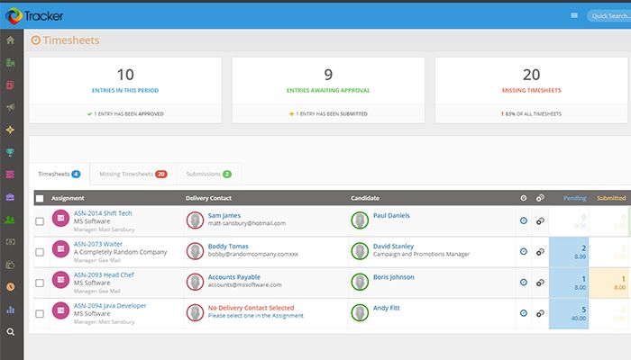Screen dimensions: 631x360
Task: Tick checkbox for ASN-2094 Java Developer
Action: click(40, 314)
